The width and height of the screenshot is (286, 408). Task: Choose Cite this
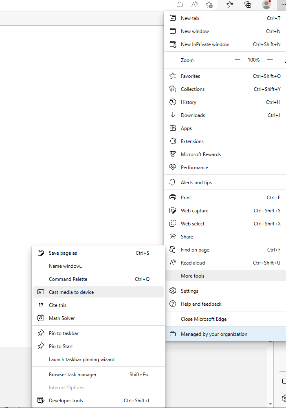(99, 305)
